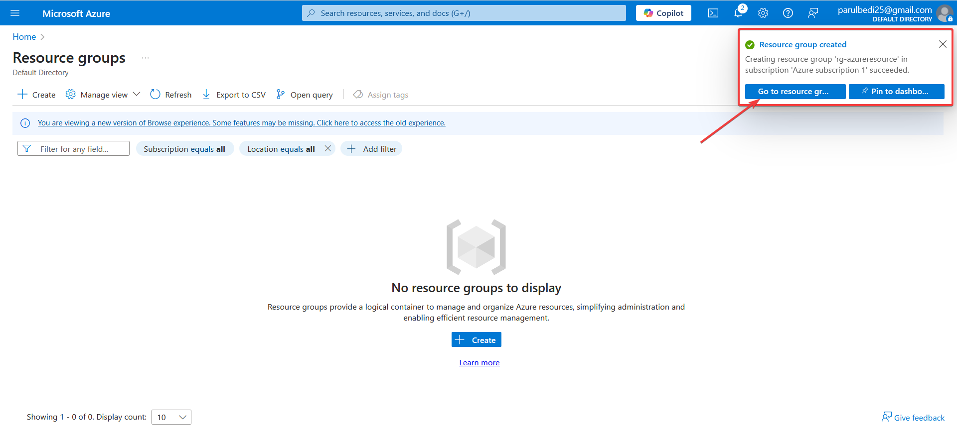Open the Learn more link
Screen dimensions: 957x437
pos(479,363)
